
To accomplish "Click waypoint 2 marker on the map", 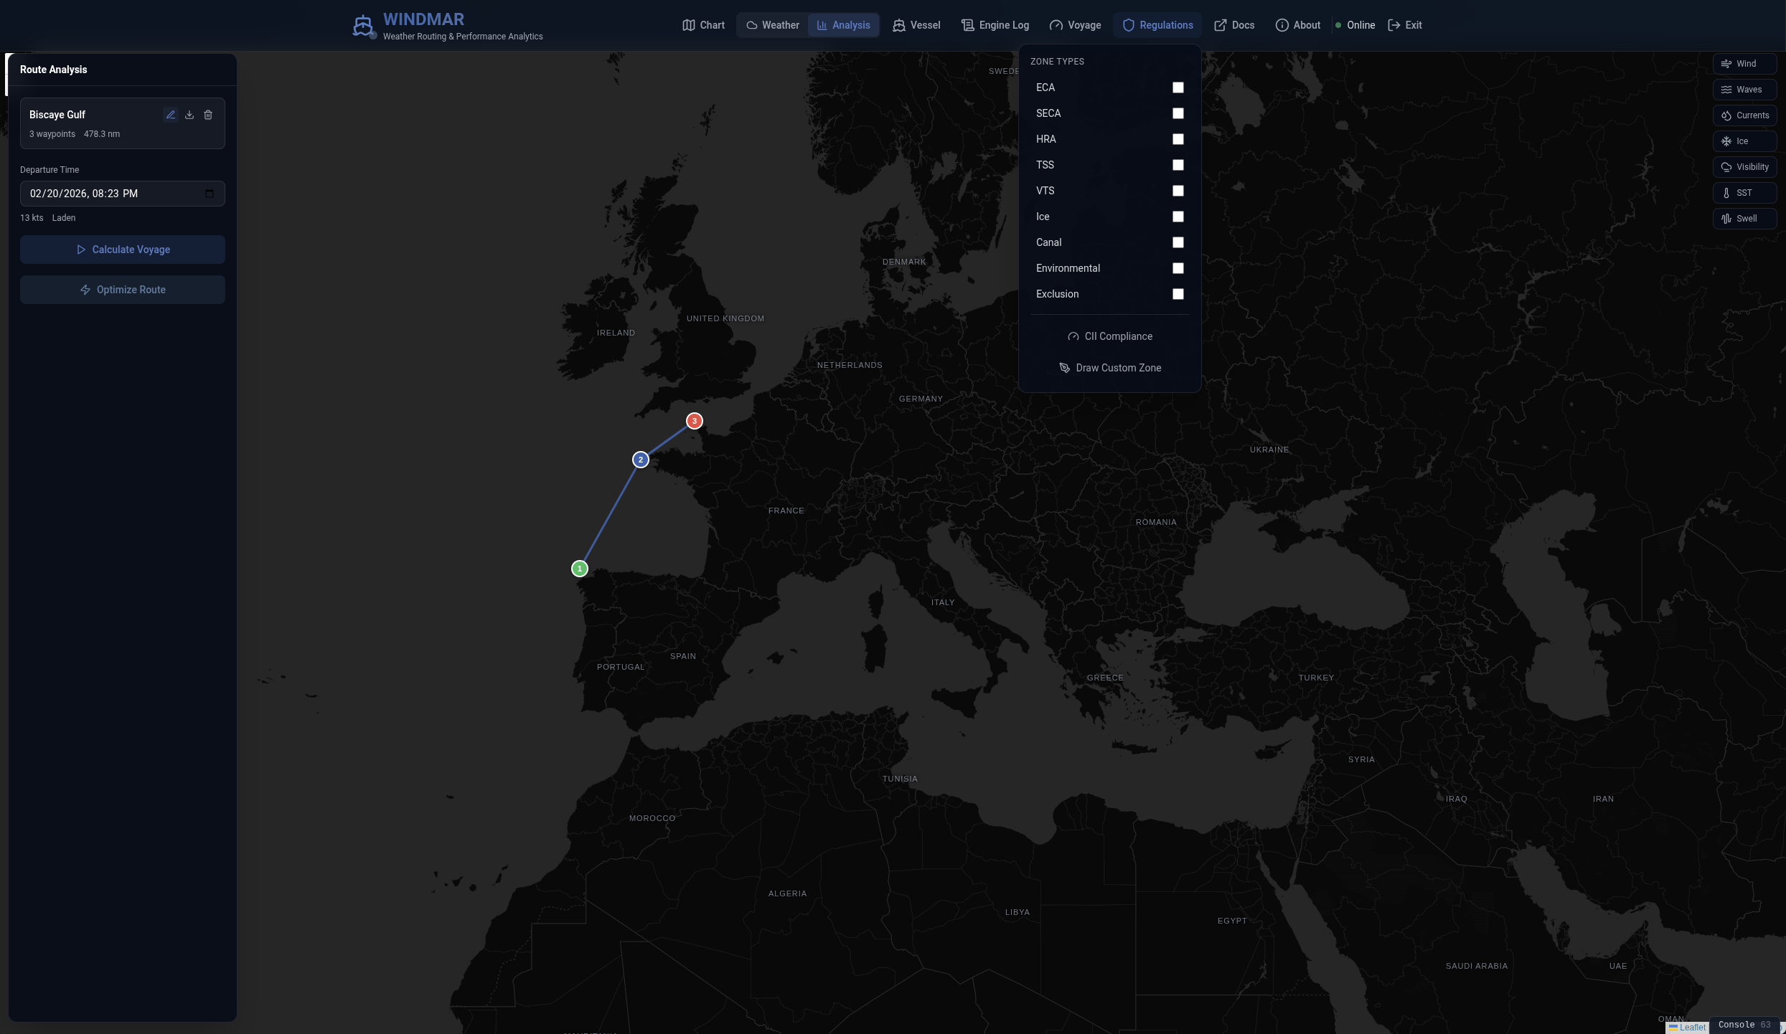I will coord(641,460).
